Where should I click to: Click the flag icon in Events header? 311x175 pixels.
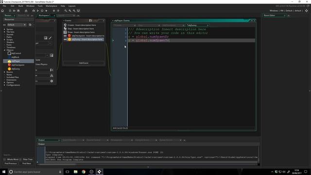point(91,20)
